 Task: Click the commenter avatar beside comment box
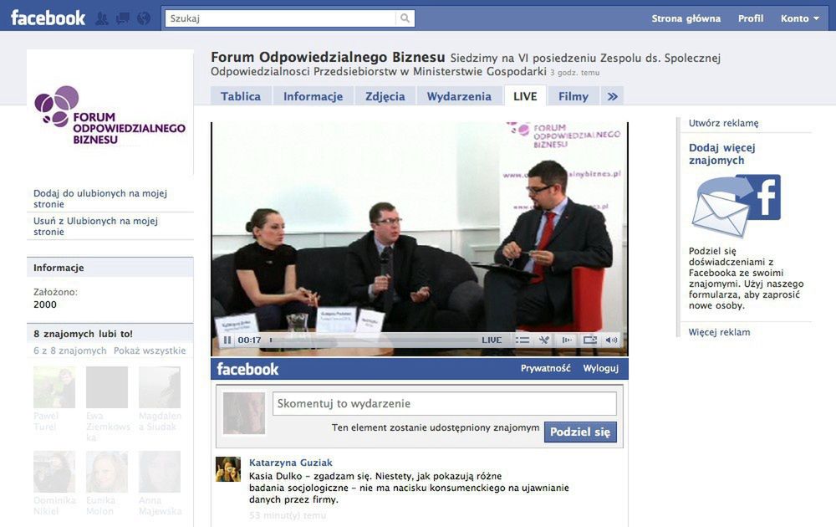(x=243, y=413)
